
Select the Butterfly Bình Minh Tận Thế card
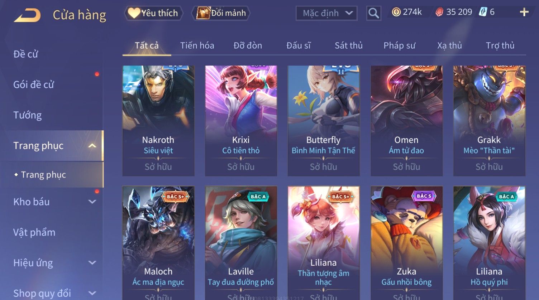(324, 121)
